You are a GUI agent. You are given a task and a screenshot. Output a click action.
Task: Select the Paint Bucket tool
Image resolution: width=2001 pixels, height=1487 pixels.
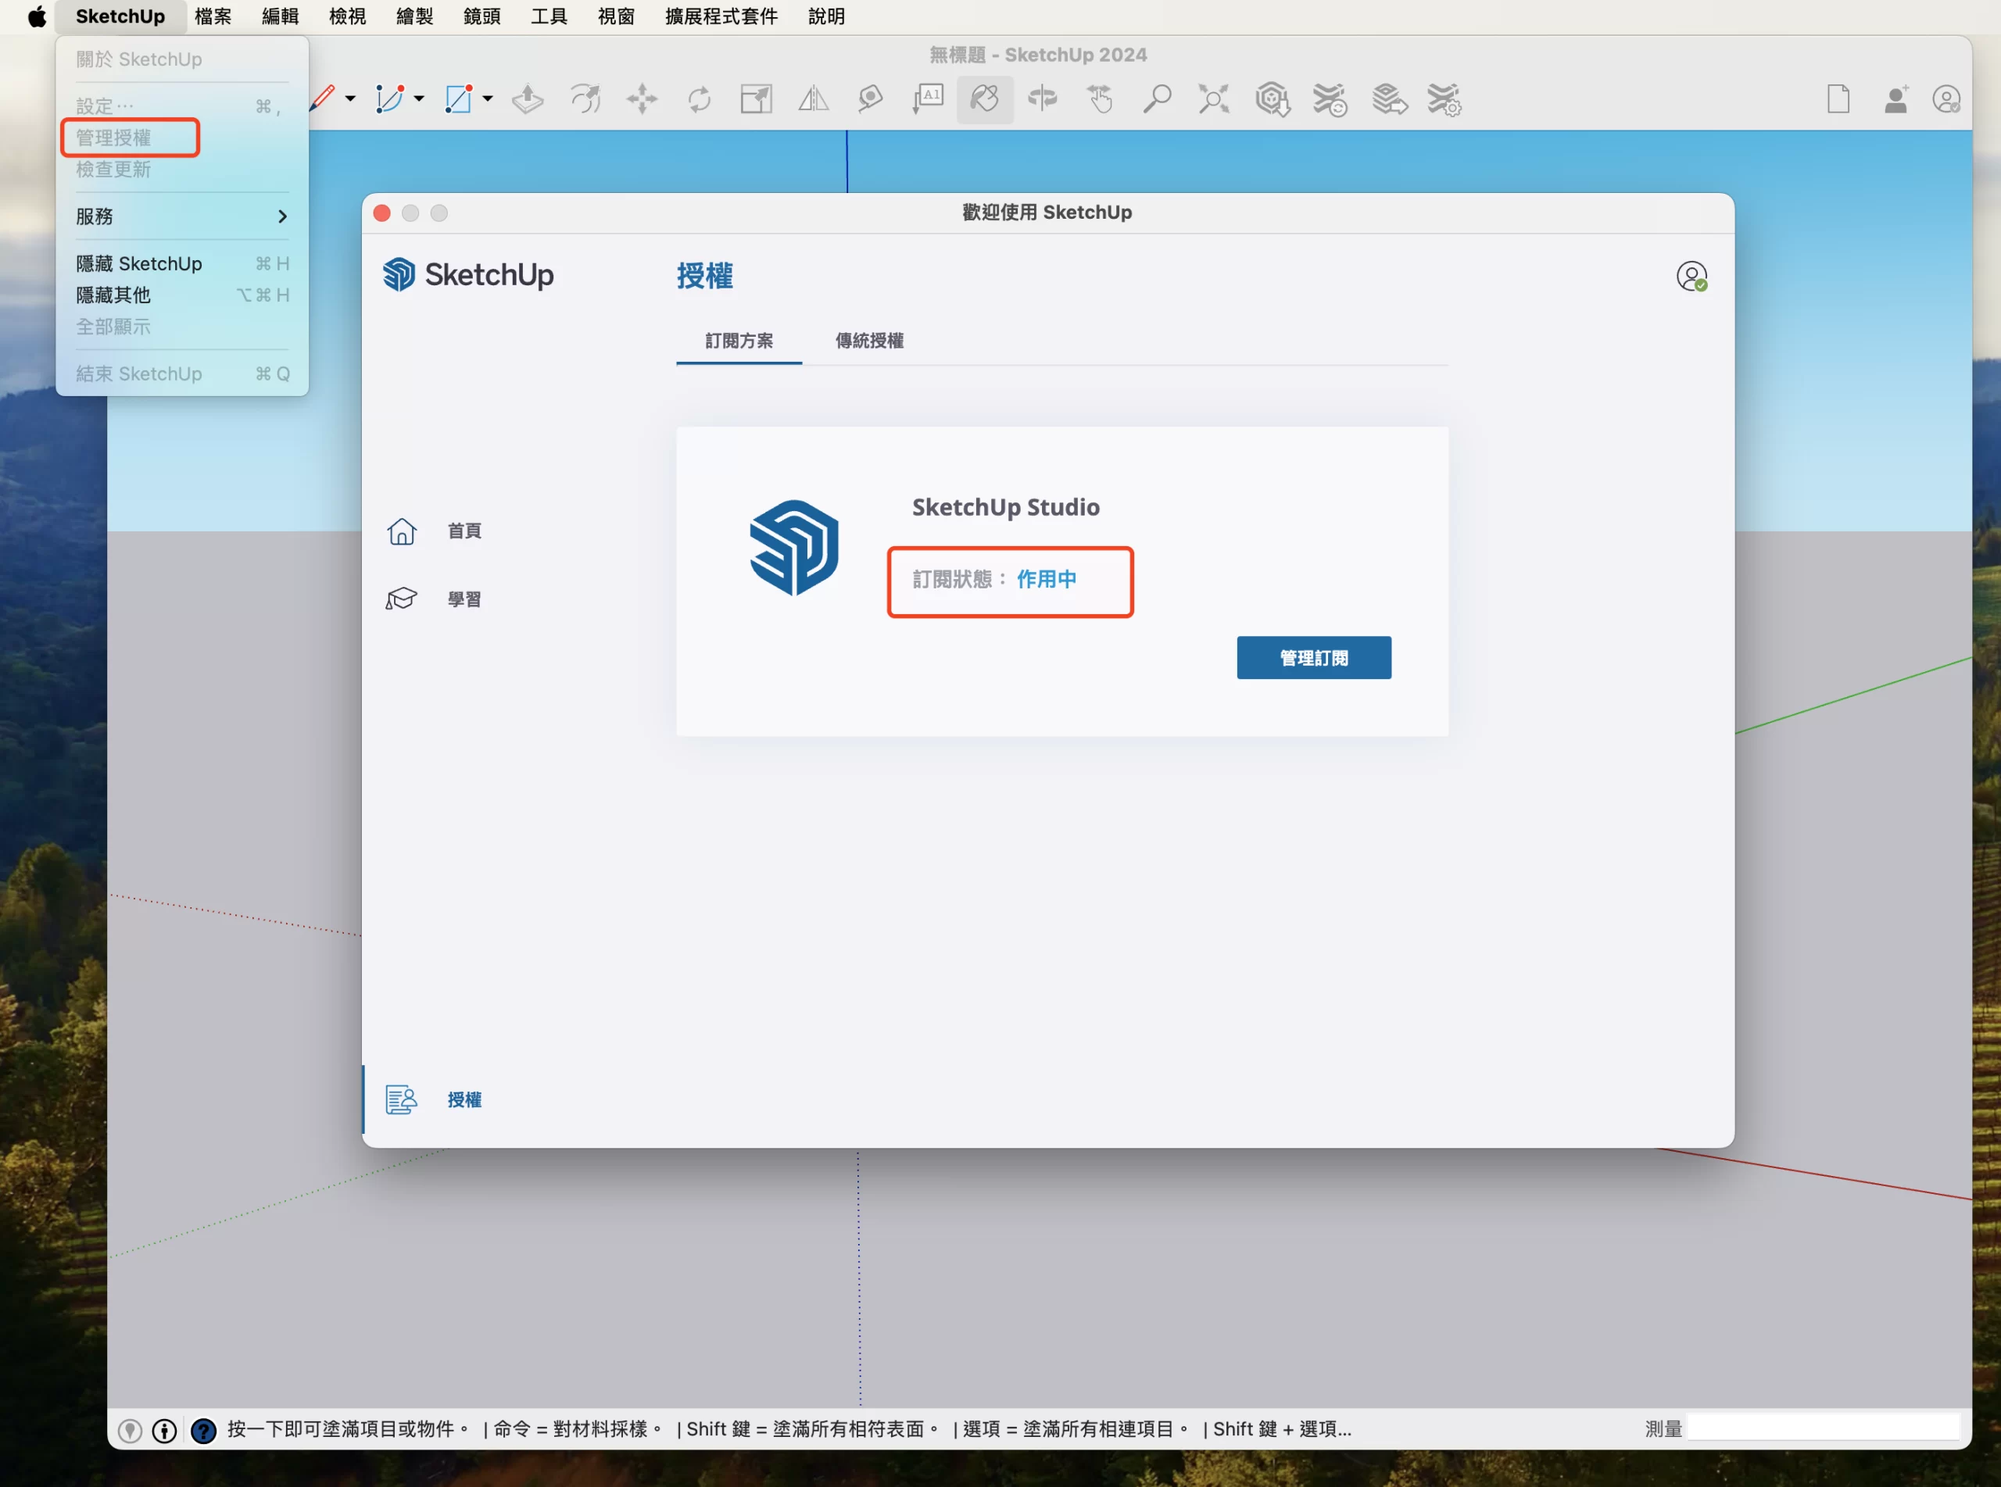coord(985,99)
